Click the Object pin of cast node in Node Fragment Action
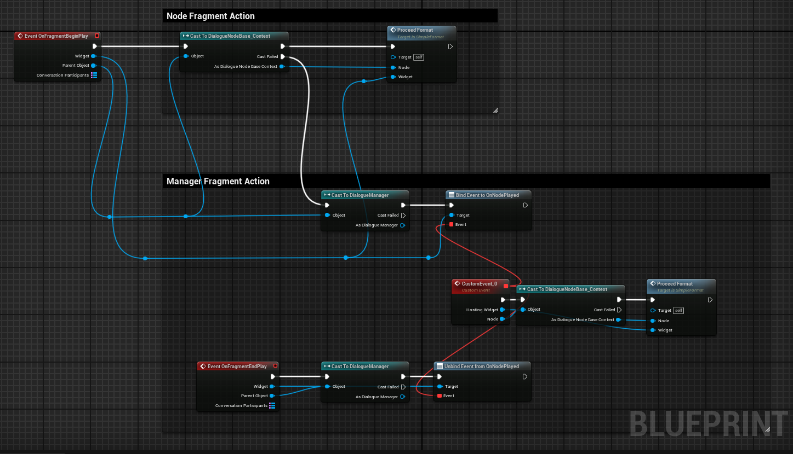Screen dimensions: 793x454 186,56
